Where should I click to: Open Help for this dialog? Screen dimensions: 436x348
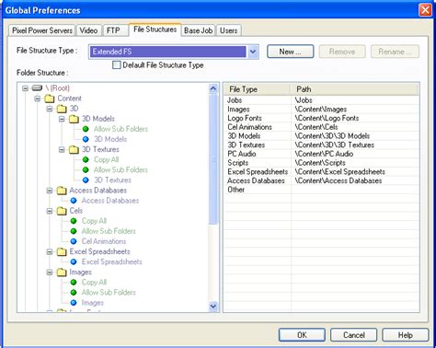click(x=406, y=335)
